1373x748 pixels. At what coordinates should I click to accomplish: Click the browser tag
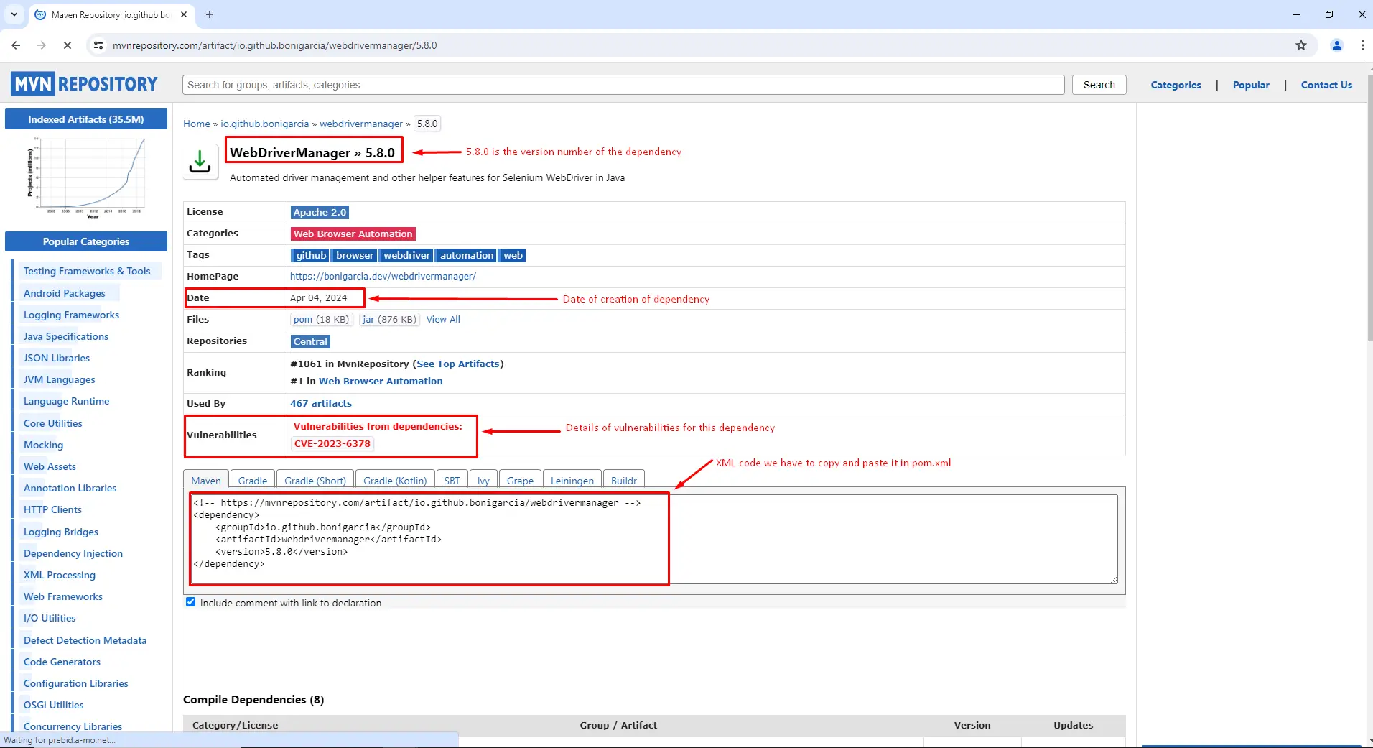pos(355,255)
